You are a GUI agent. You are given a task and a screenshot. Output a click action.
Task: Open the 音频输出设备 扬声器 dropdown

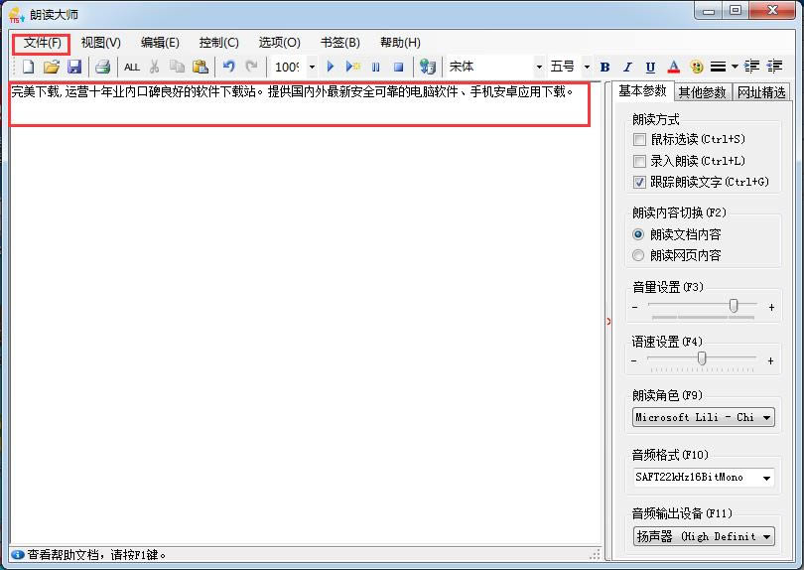point(704,536)
